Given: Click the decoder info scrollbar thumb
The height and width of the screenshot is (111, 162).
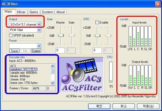Looking at the screenshot, I should (52, 71).
